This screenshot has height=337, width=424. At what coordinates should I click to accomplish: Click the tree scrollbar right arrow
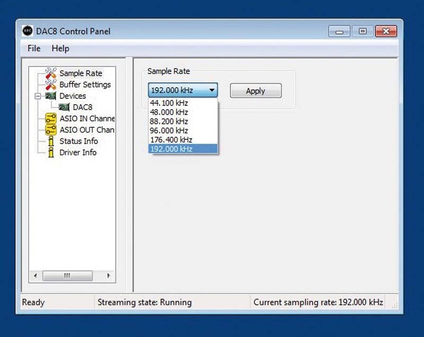click(x=109, y=276)
